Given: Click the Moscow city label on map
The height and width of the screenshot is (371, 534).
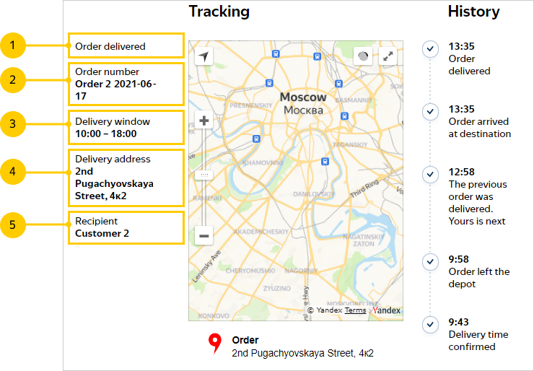Looking at the screenshot, I should pos(303,97).
